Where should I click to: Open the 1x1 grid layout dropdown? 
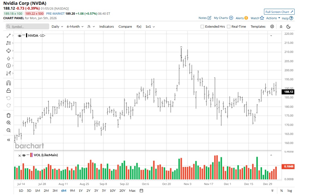150,27
